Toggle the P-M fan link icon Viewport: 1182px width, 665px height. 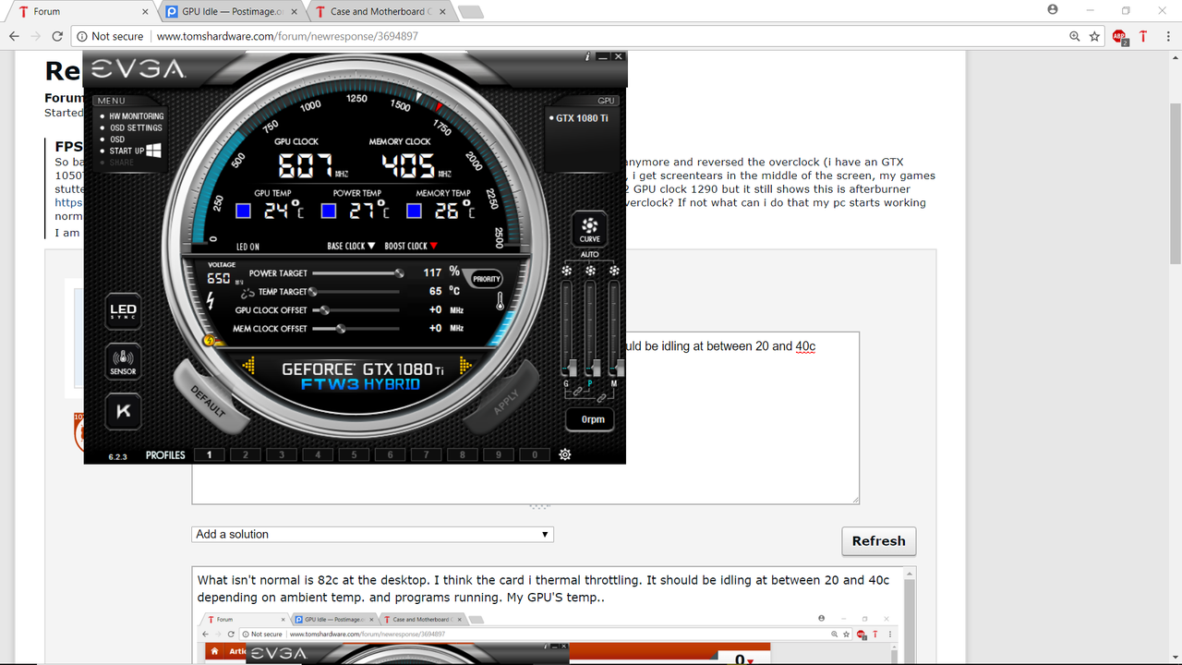[602, 397]
